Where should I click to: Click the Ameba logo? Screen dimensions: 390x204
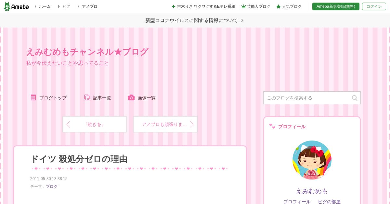(16, 6)
